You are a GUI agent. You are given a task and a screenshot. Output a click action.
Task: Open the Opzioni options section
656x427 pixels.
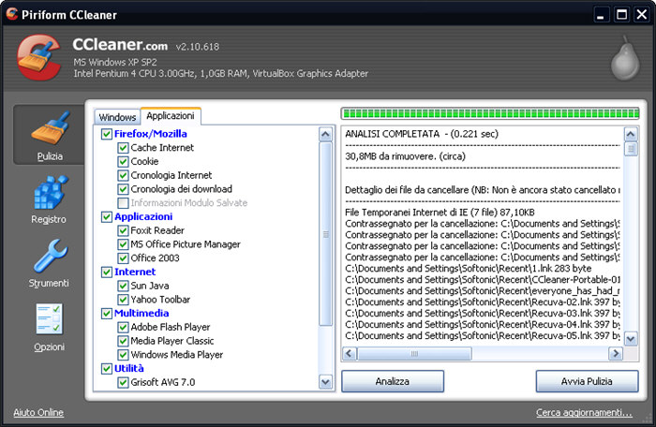(x=49, y=328)
